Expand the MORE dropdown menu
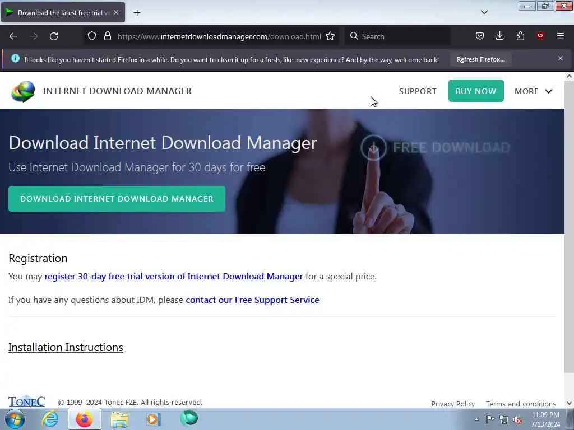 [534, 91]
